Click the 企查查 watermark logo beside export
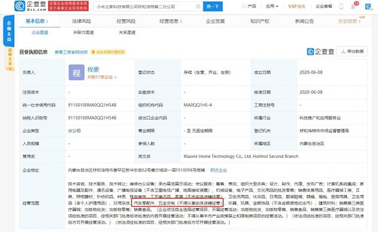Screen dimensions: 378x232 (320, 51)
